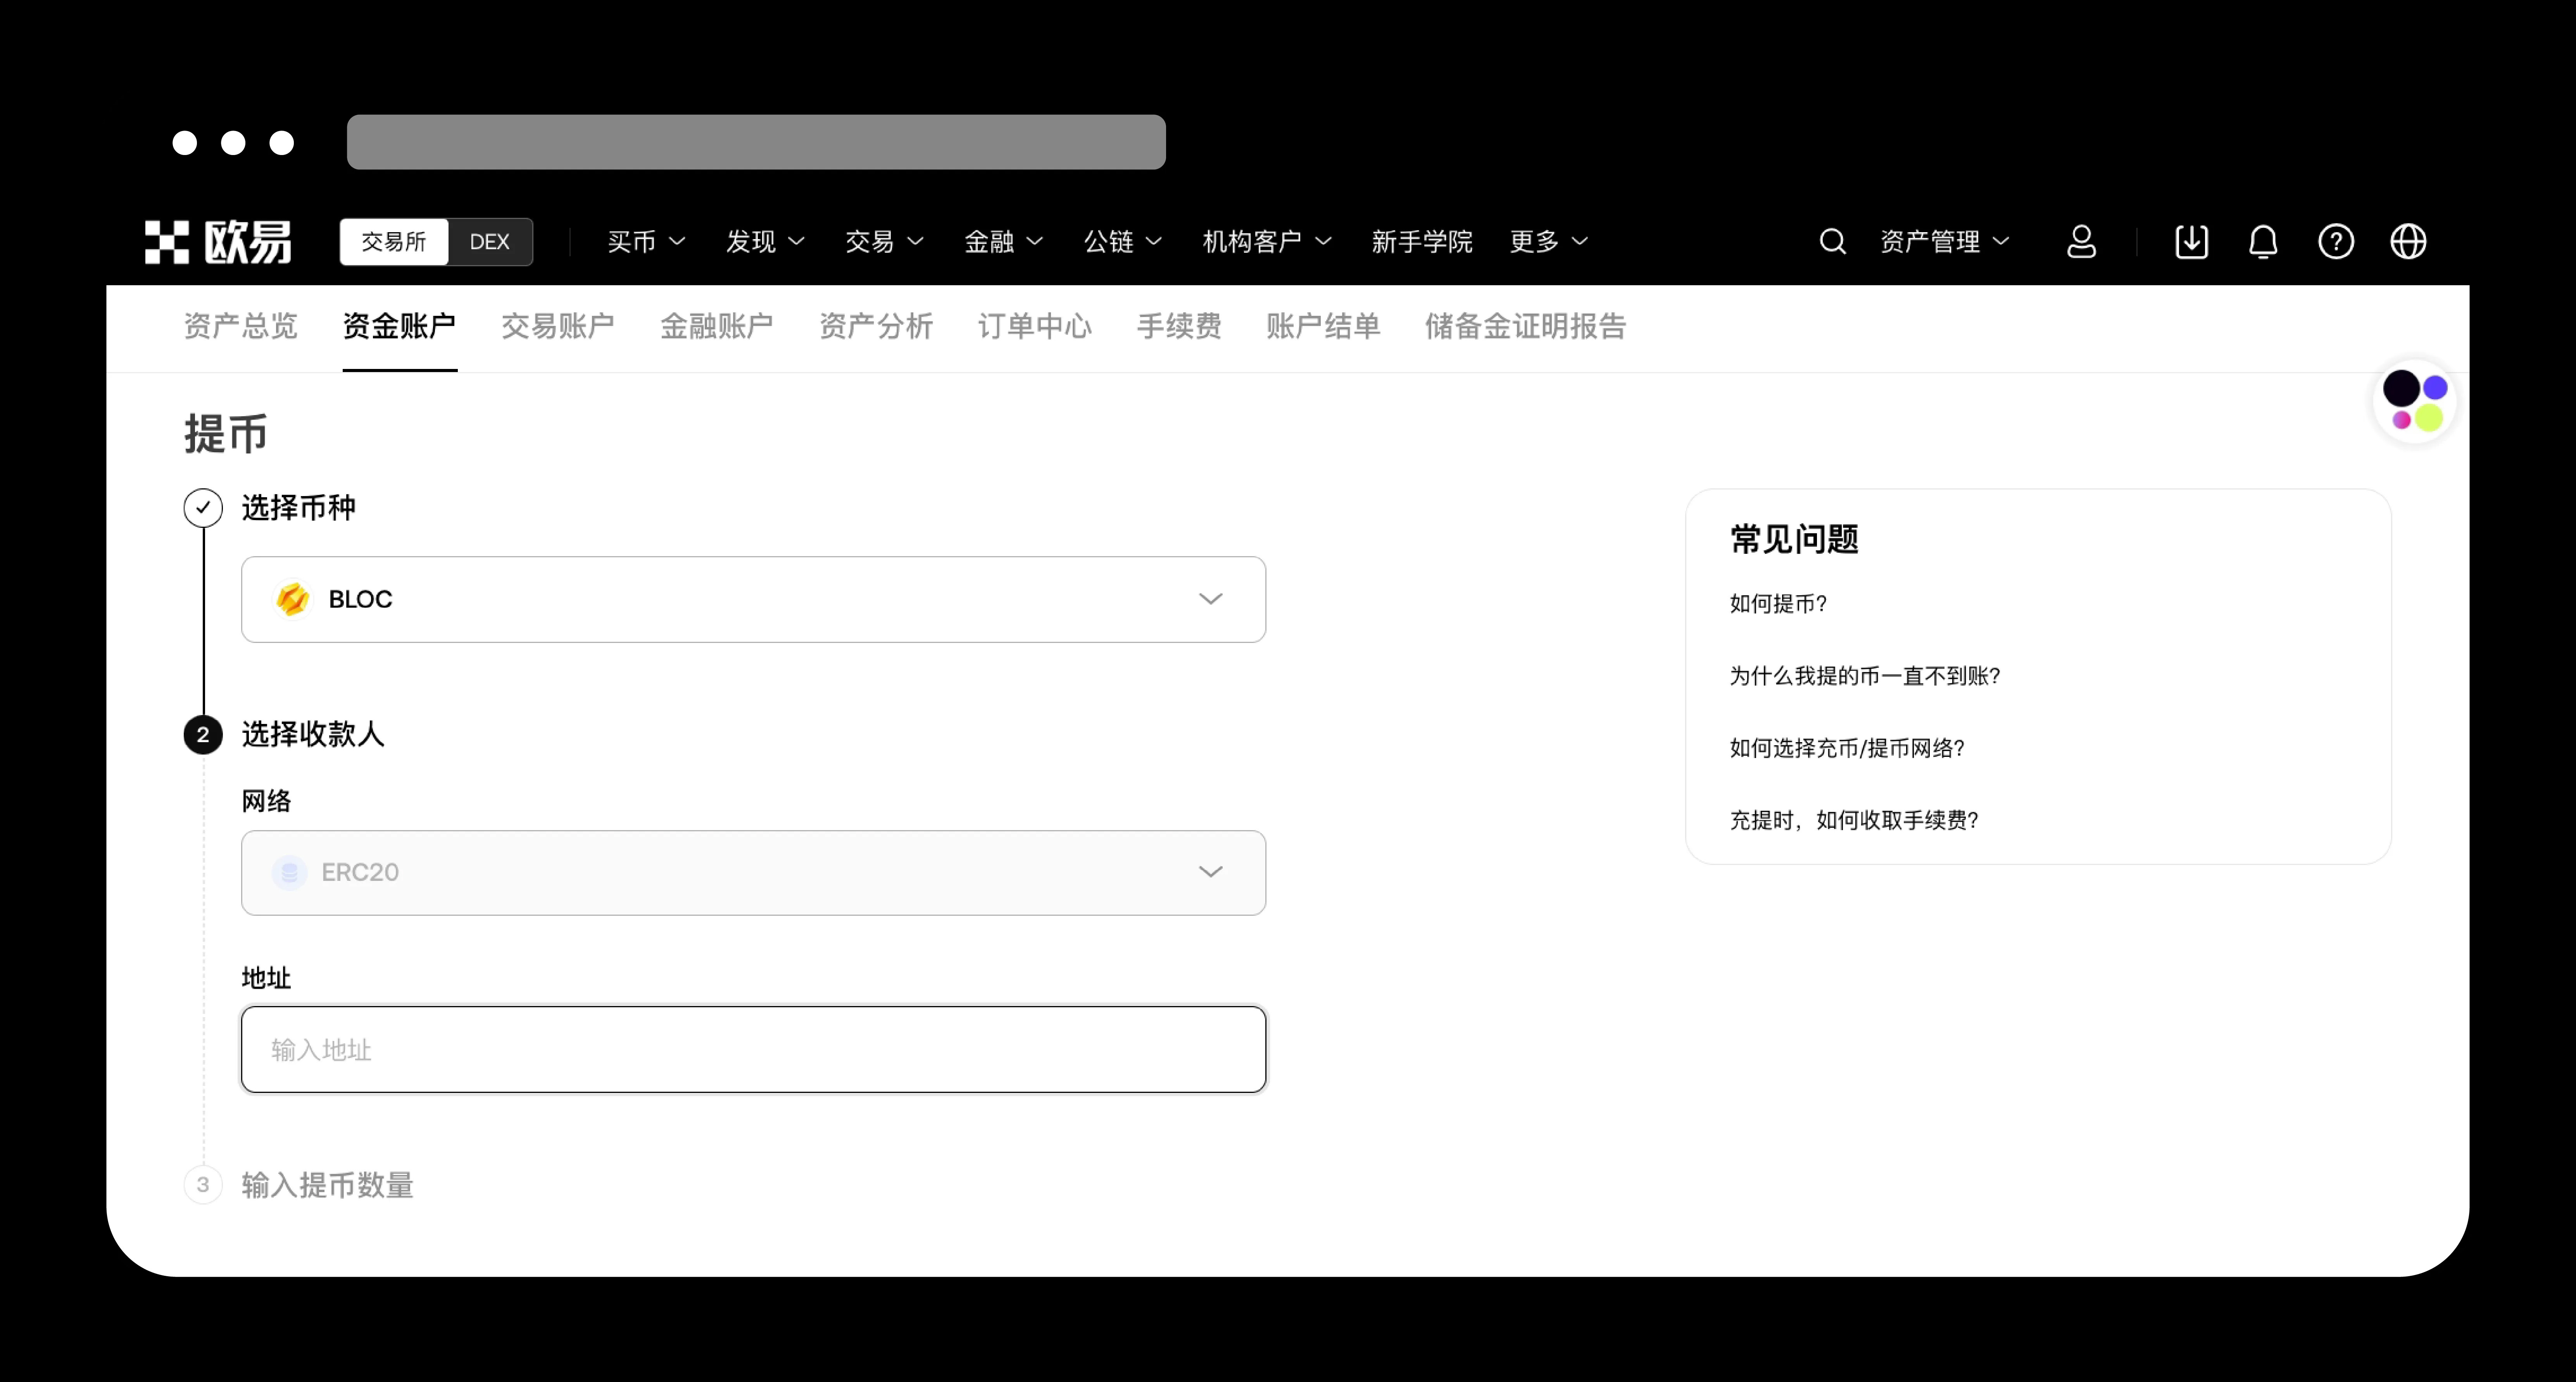Click the OKX 欧易 logo
The height and width of the screenshot is (1382, 2576).
[x=218, y=242]
